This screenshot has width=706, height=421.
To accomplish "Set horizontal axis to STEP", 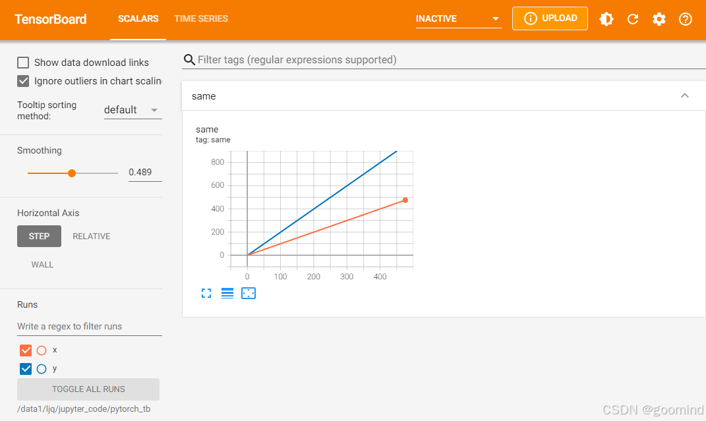I will click(39, 236).
